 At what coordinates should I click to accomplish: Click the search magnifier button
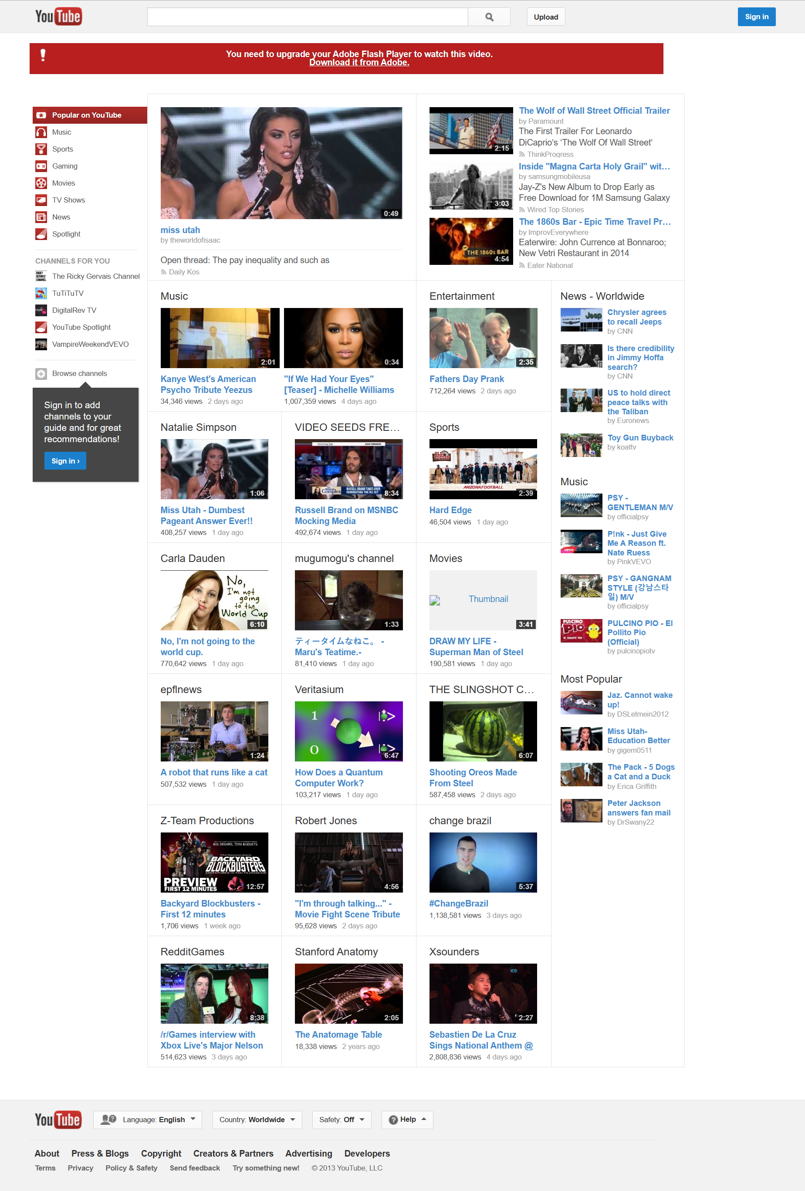489,17
